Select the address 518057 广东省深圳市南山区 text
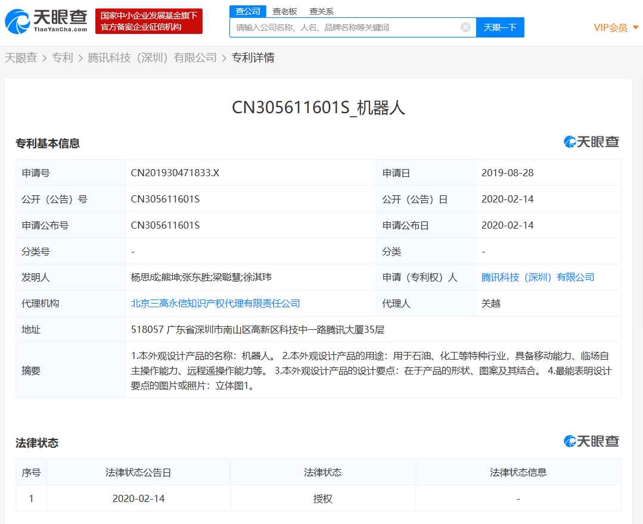The width and height of the screenshot is (643, 524). click(257, 330)
